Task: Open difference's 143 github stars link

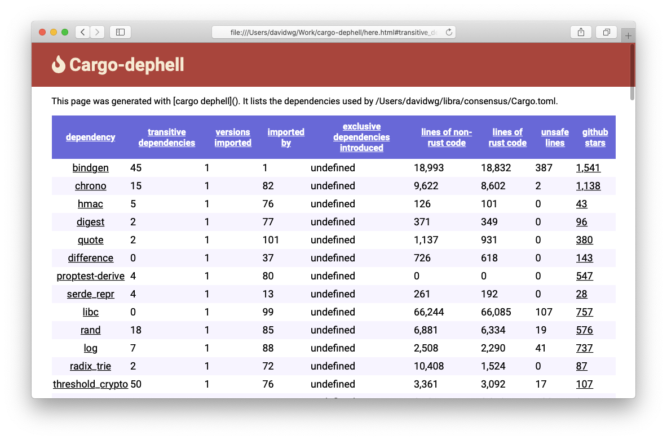Action: click(x=585, y=258)
